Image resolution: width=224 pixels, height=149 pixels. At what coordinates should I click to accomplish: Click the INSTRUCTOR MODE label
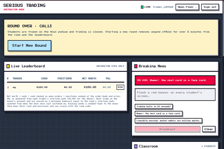click(x=14, y=9)
